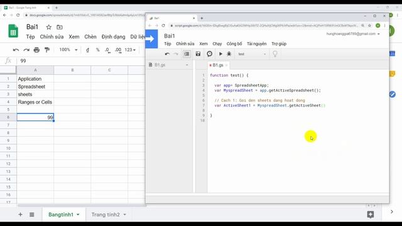This screenshot has height=226, width=402.
Task: Open the all sheets list
Action: point(32,215)
